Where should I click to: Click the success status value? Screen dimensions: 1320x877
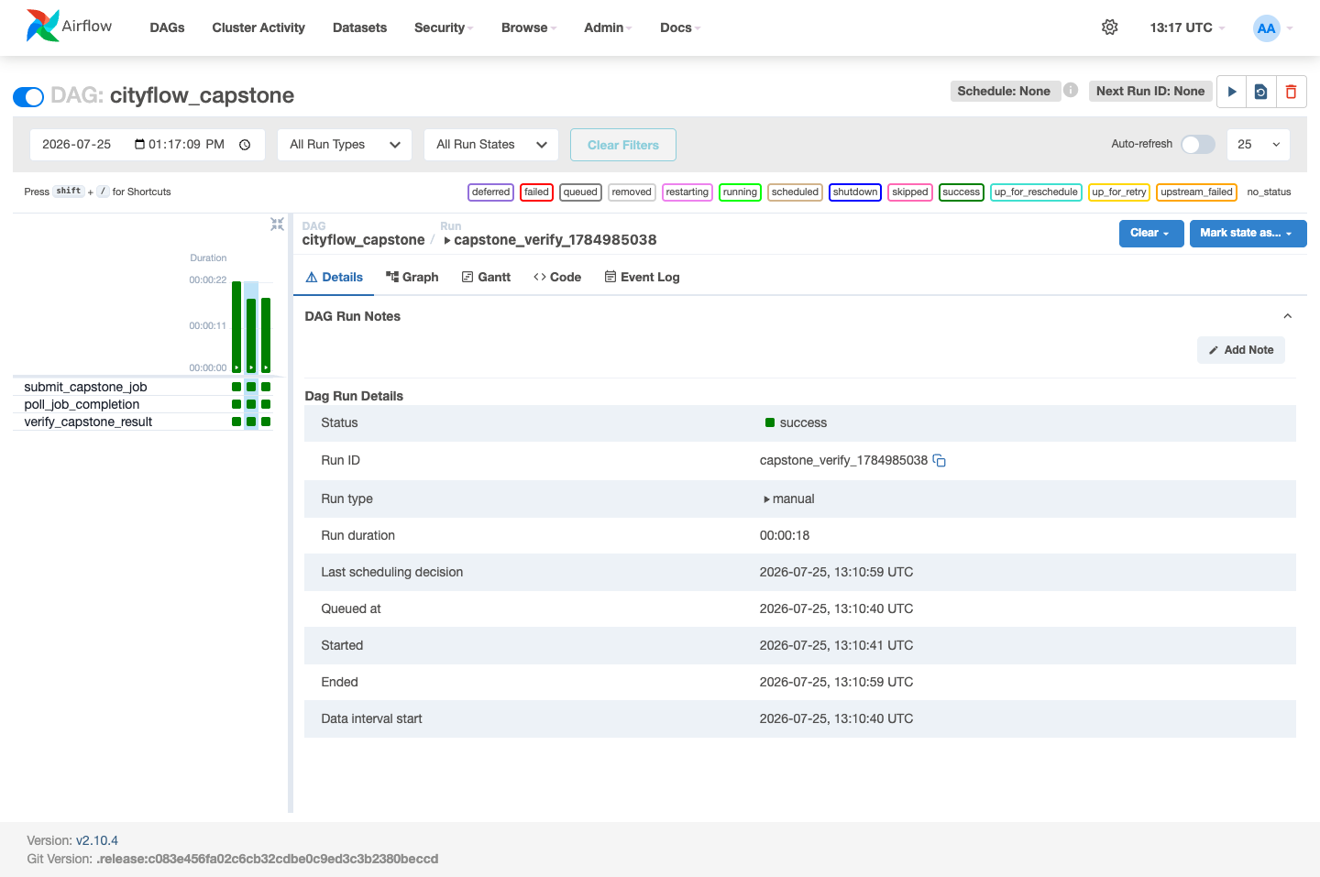pyautogui.click(x=796, y=423)
